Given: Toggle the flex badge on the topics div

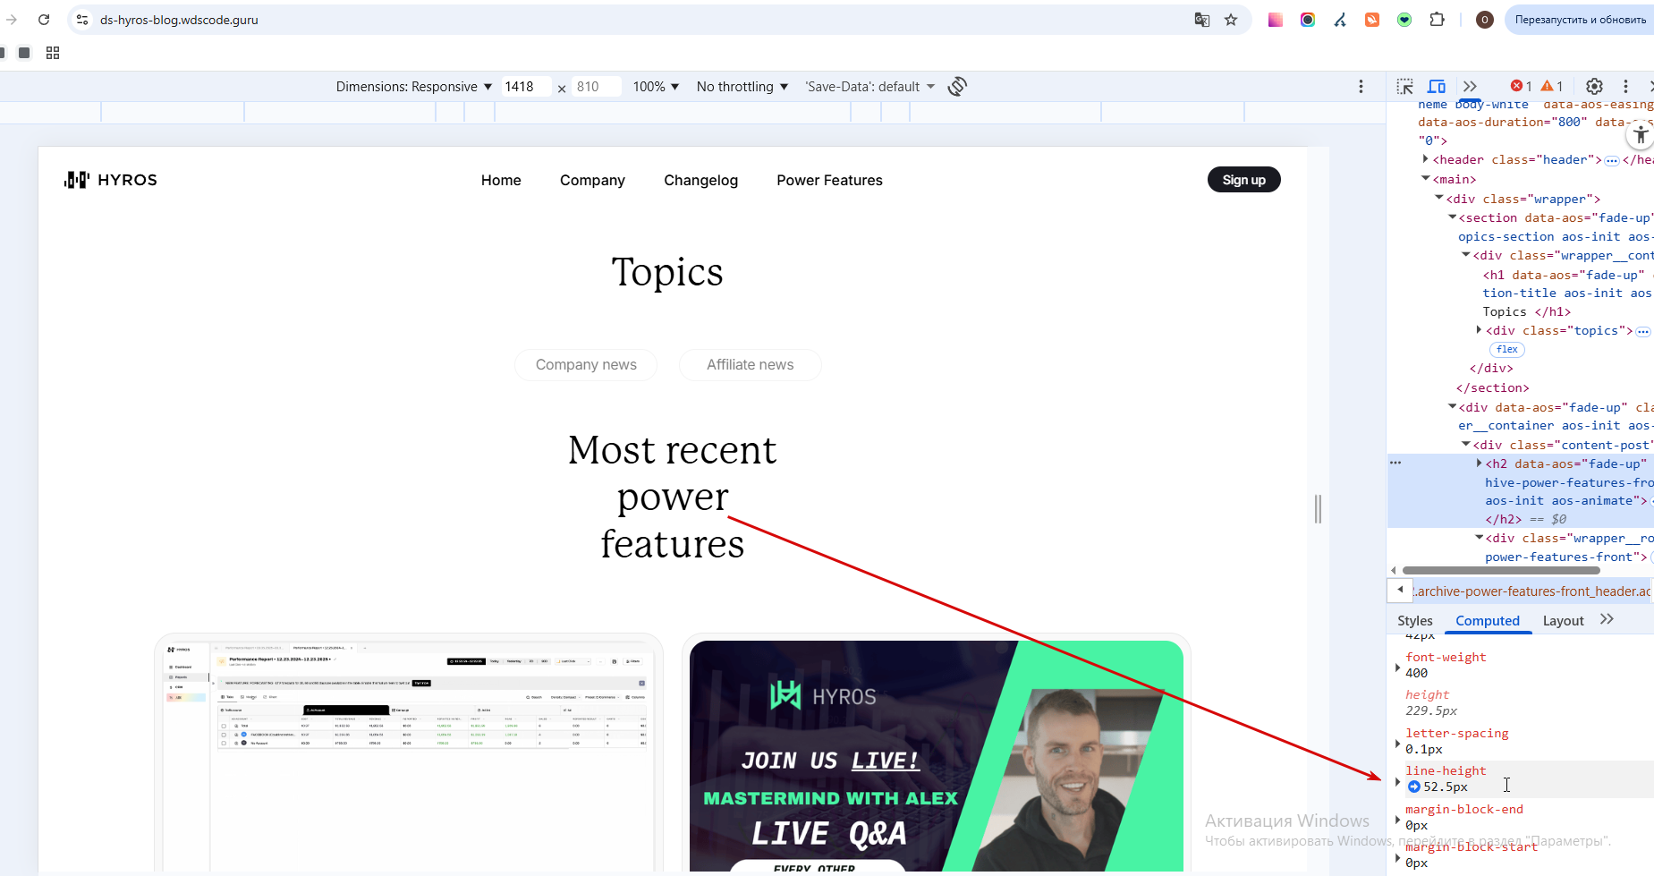Looking at the screenshot, I should pyautogui.click(x=1507, y=349).
